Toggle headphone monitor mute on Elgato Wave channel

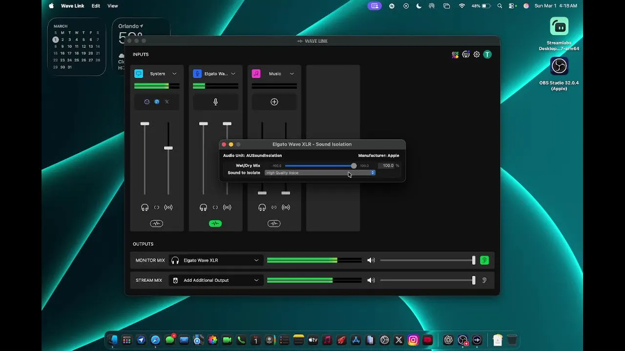tap(203, 208)
